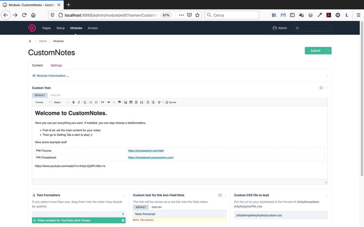Apply italic formatting in the editor
364x227 pixels.
[79, 102]
